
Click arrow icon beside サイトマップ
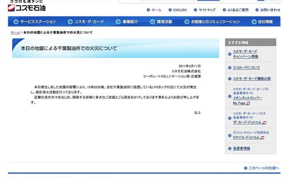(x=195, y=10)
